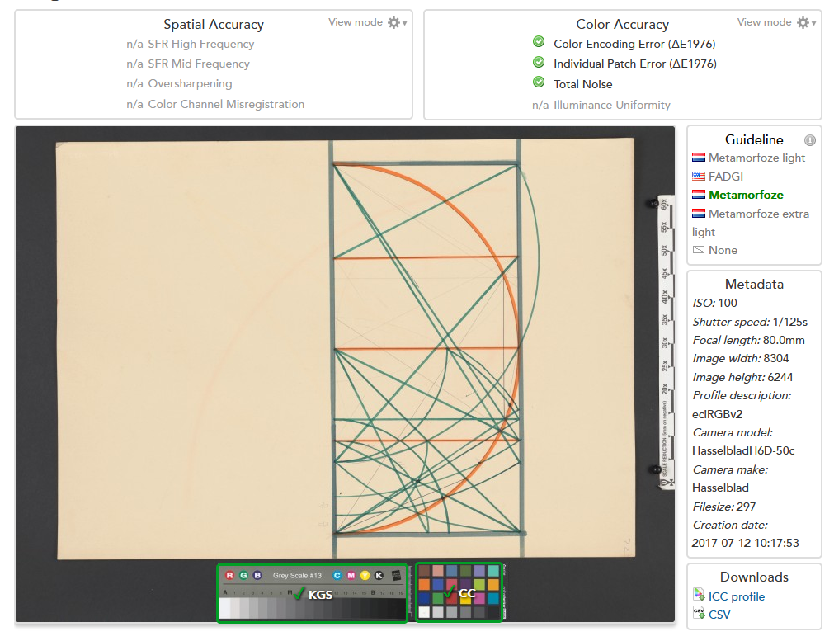Image resolution: width=834 pixels, height=641 pixels.
Task: Click the US flag icon beside FADGI
Action: [x=699, y=176]
